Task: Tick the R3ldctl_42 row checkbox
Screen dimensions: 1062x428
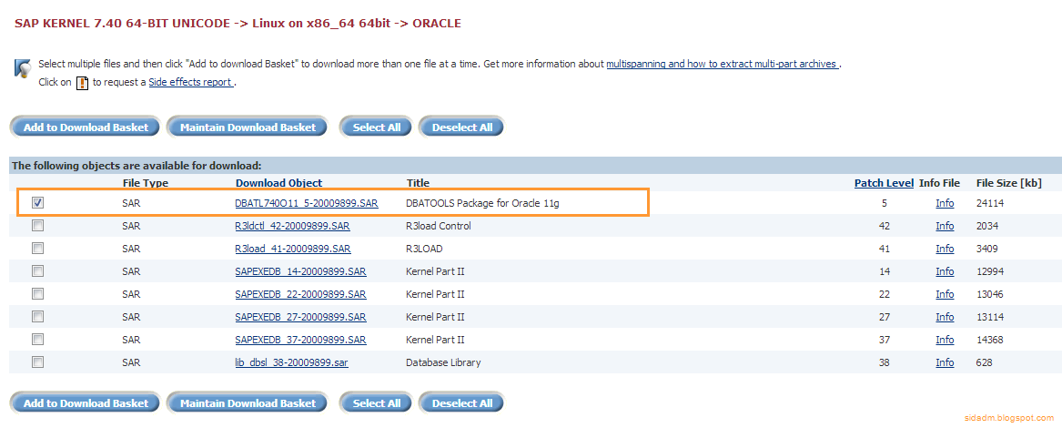Action: coord(38,225)
